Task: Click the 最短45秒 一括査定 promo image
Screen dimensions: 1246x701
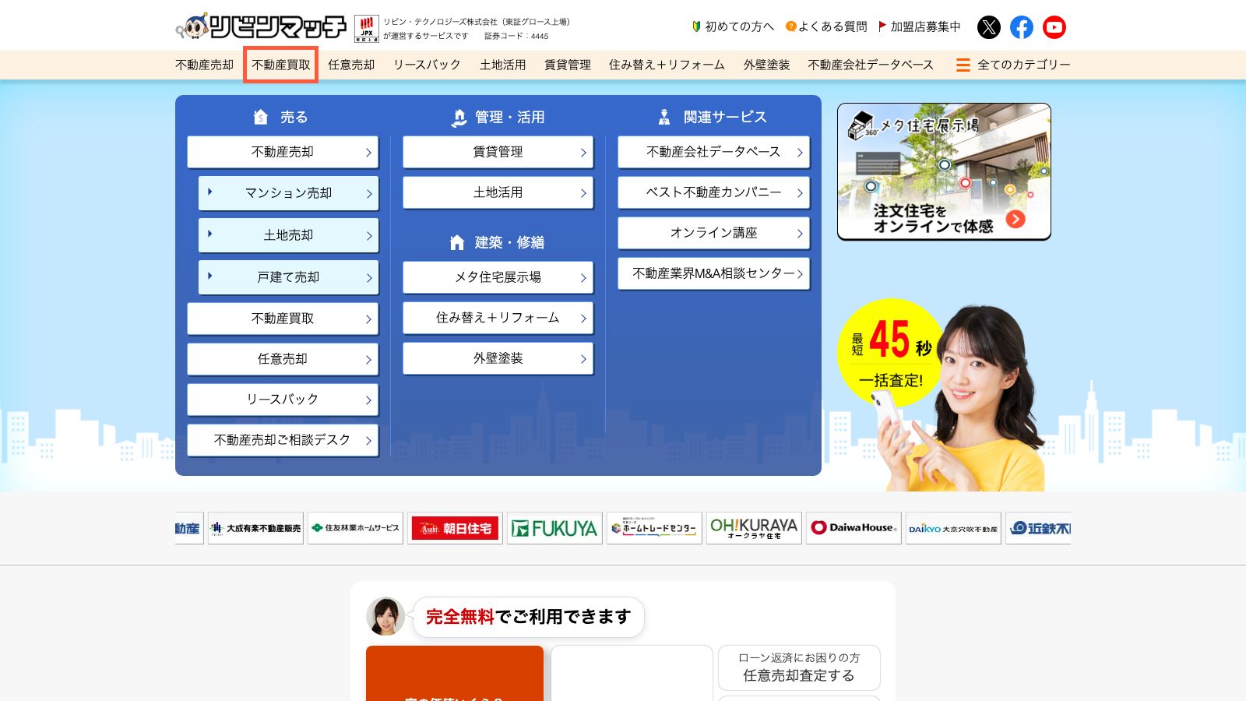Action: (x=942, y=395)
